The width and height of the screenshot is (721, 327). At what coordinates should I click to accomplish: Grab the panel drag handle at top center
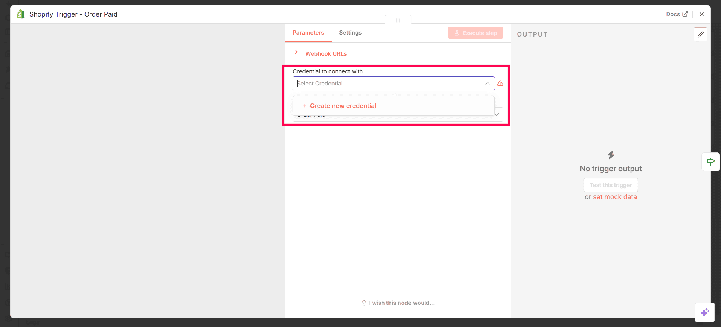[x=398, y=20]
